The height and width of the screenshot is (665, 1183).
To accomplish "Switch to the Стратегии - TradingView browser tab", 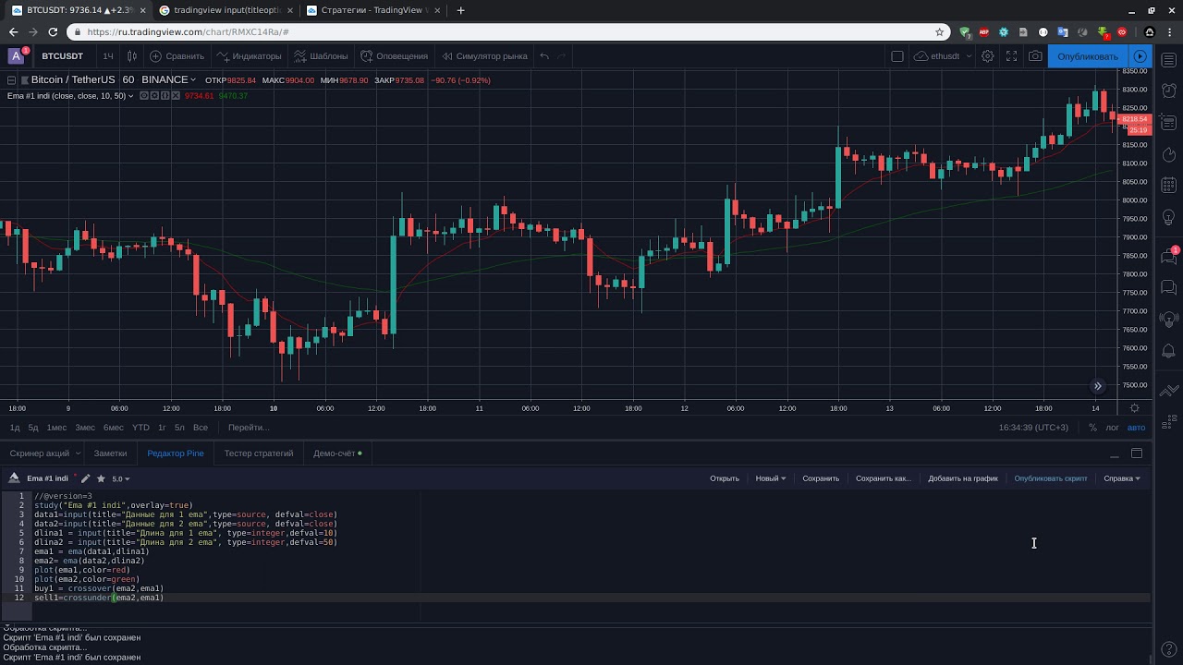I will pos(373,10).
